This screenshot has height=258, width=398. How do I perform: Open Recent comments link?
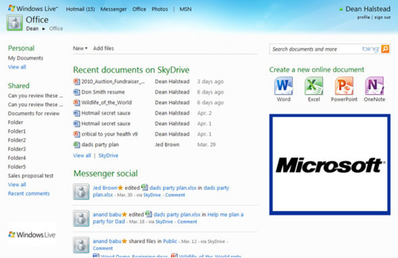tap(29, 193)
